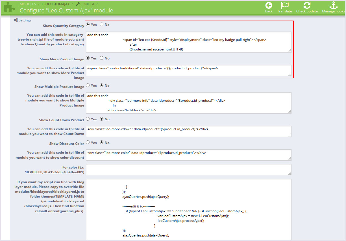Select No for Show More Product Image
This screenshot has width=346, height=241.
102,58
